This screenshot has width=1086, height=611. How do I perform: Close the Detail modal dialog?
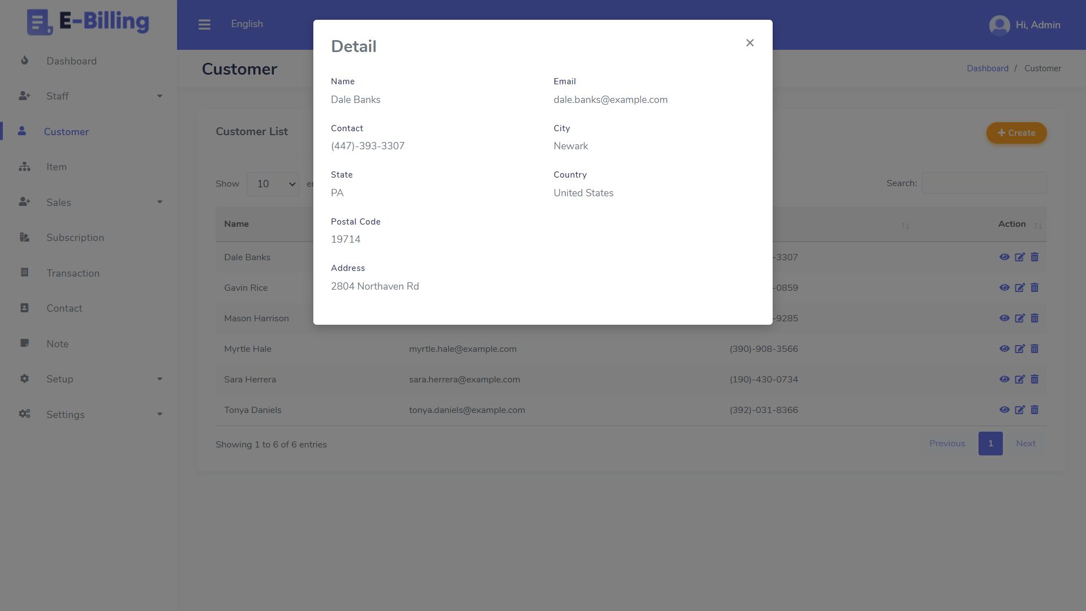pos(749,43)
